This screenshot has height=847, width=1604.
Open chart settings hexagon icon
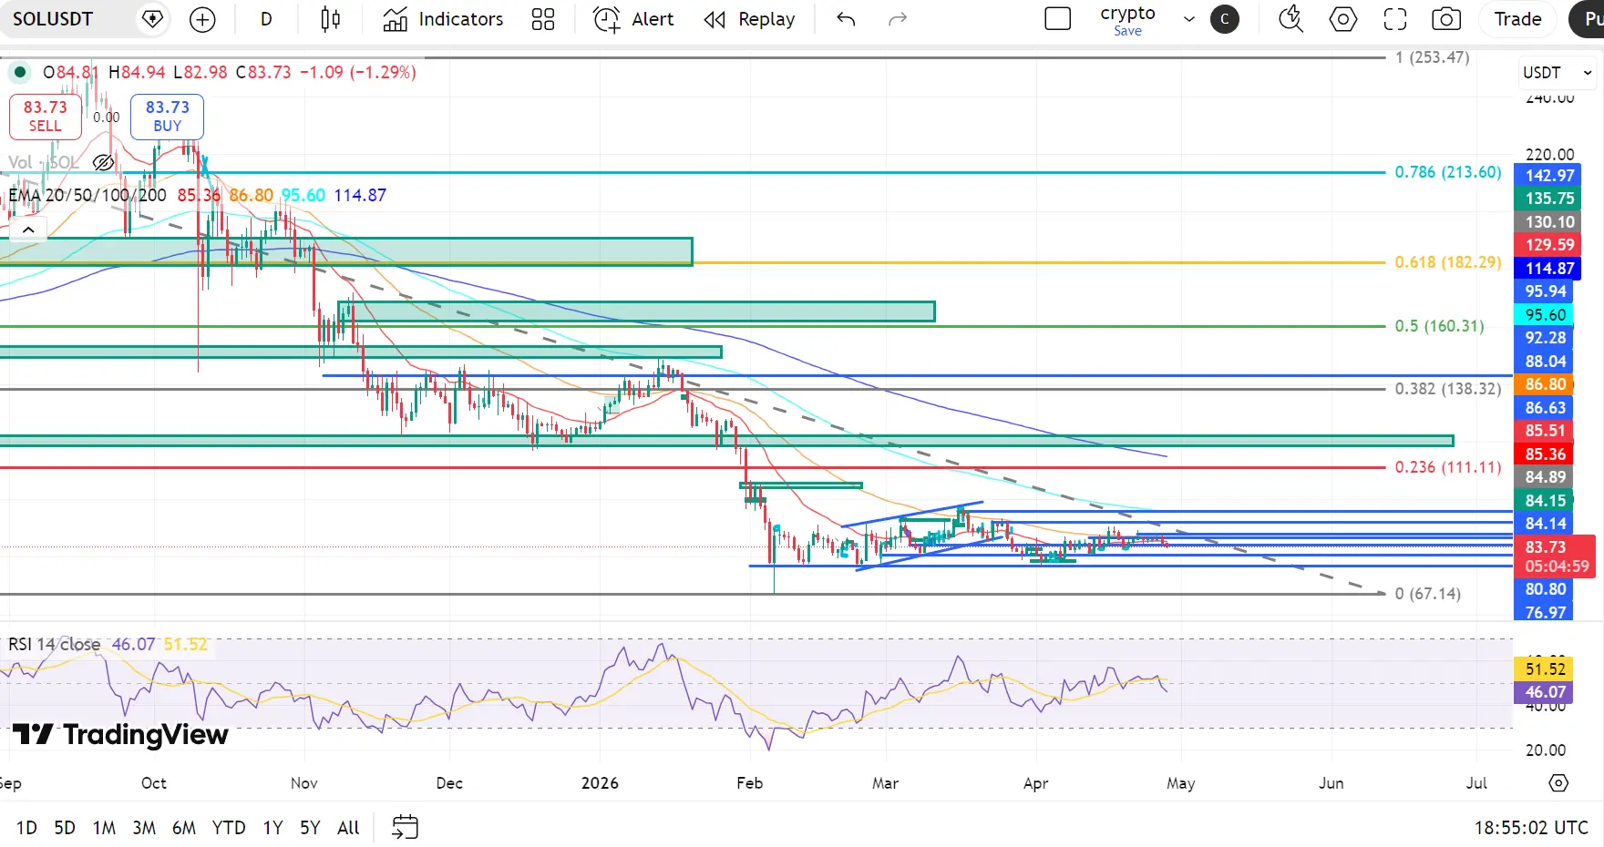[1343, 19]
